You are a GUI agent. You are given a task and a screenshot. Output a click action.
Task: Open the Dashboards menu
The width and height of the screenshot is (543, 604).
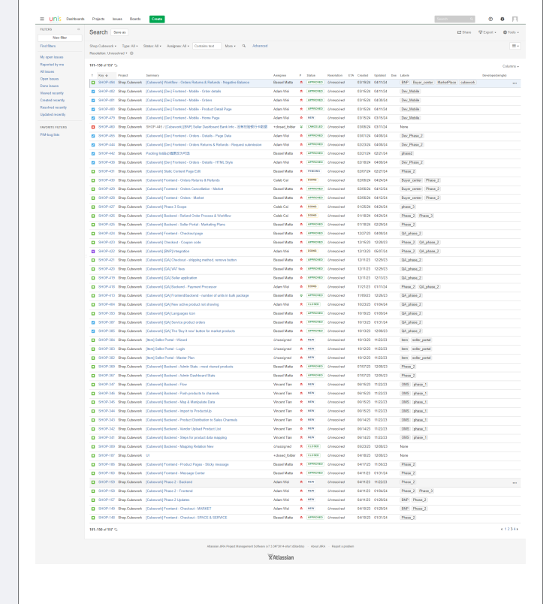[75, 18]
